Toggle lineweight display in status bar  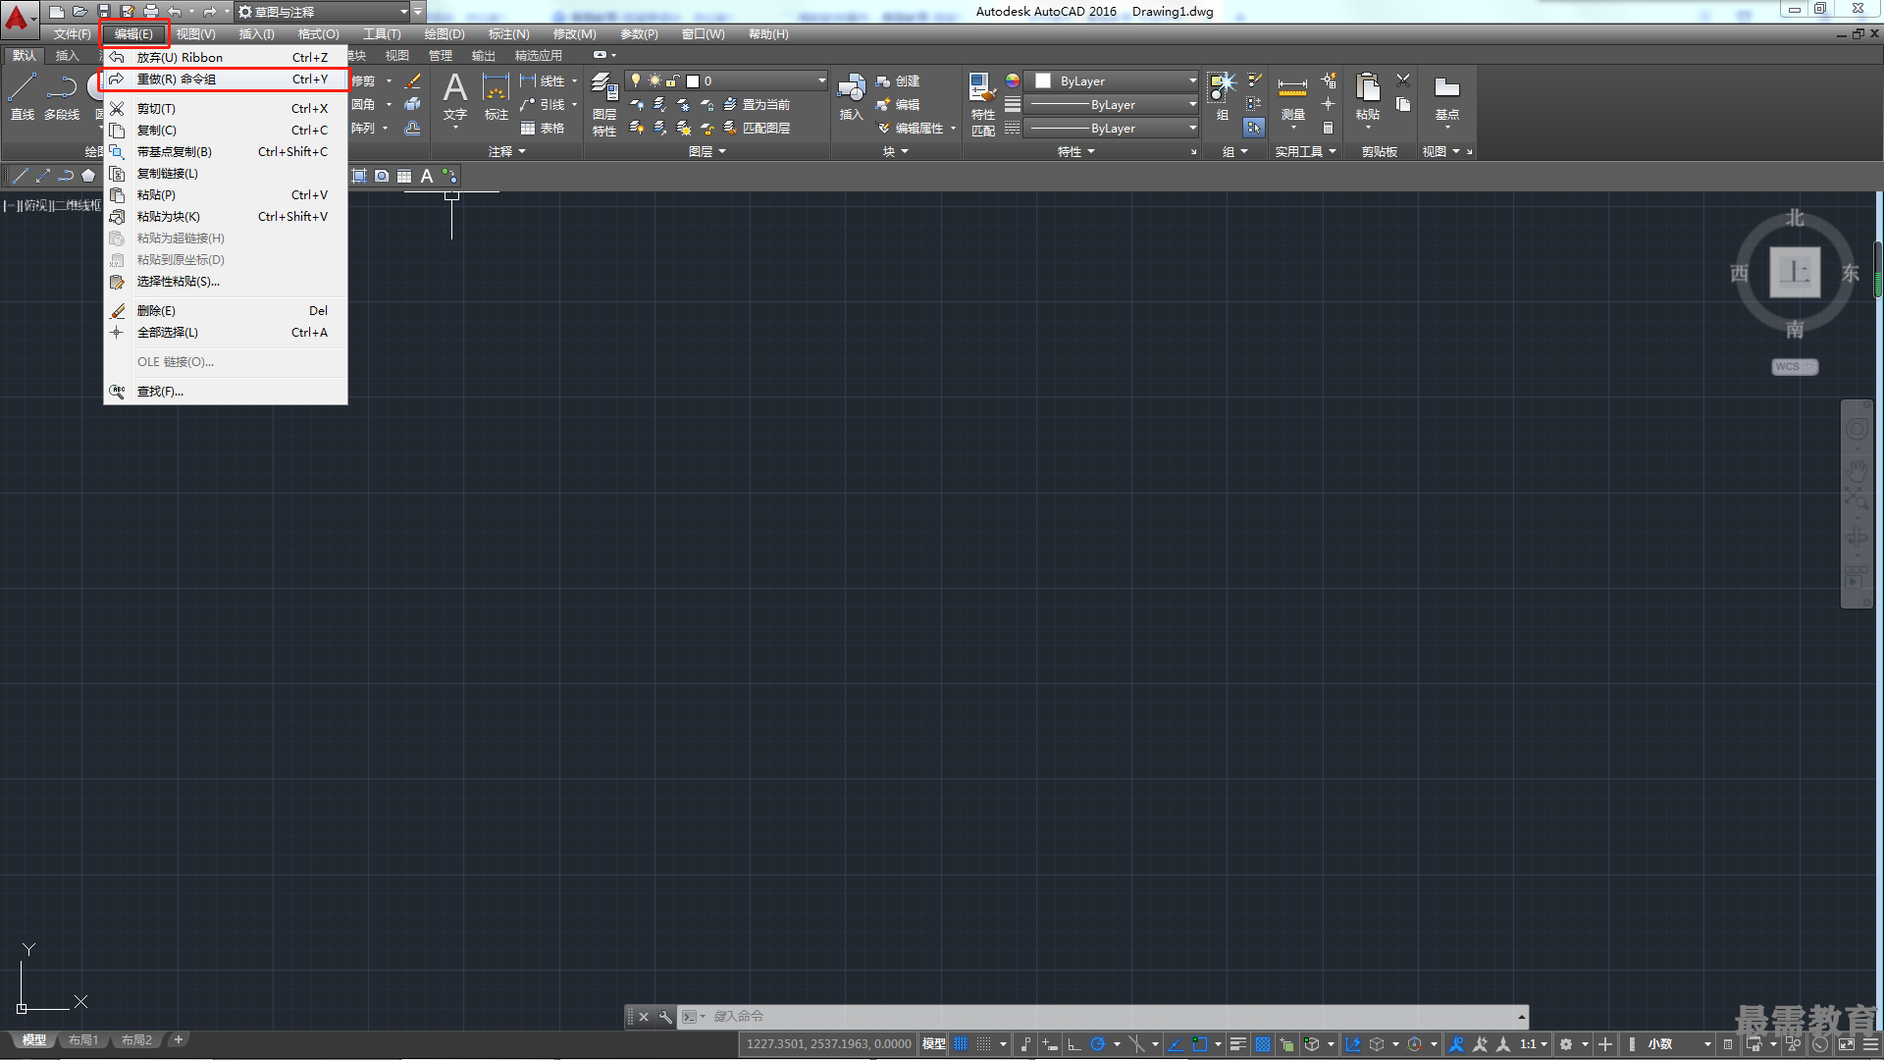click(1238, 1044)
